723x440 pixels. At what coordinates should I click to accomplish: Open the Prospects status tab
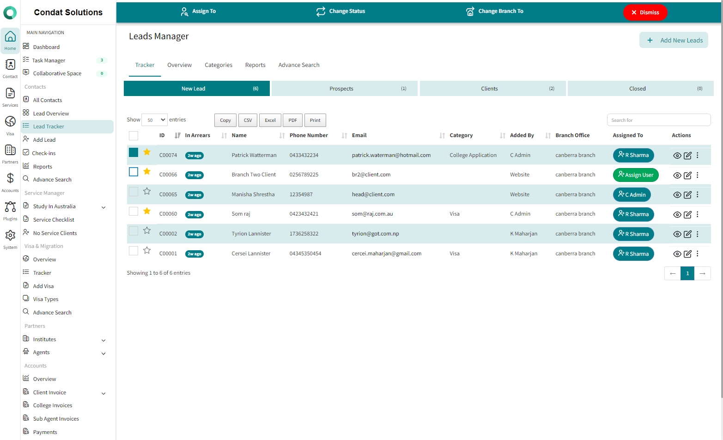coord(345,89)
